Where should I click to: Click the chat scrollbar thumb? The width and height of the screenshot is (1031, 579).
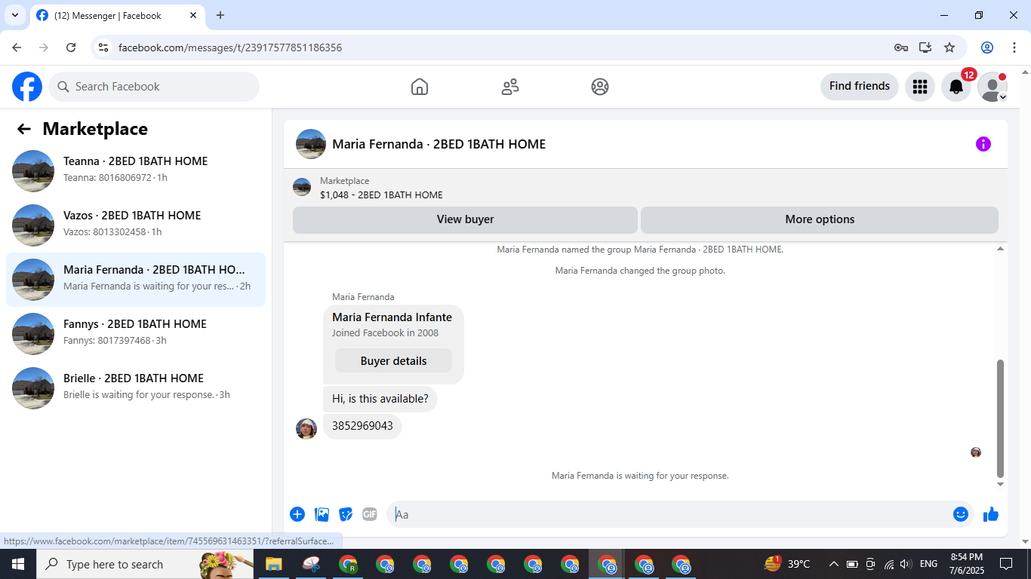(1001, 418)
